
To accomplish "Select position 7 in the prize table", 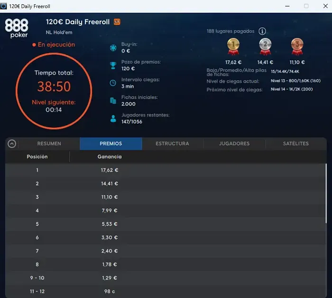I will (37, 251).
